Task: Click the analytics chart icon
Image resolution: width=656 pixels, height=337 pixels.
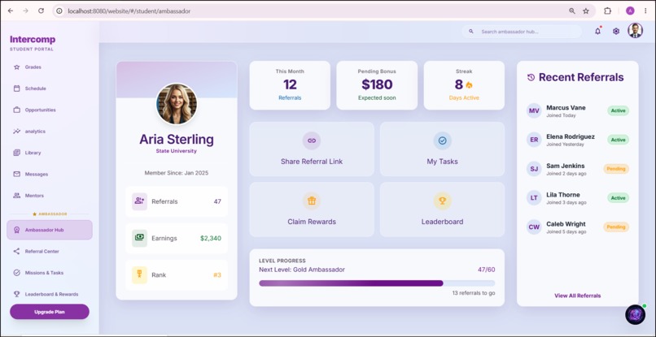Action: click(x=17, y=131)
